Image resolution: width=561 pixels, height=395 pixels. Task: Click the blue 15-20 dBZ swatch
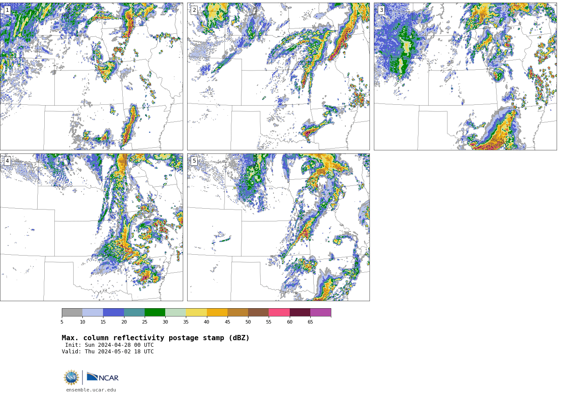tap(114, 313)
